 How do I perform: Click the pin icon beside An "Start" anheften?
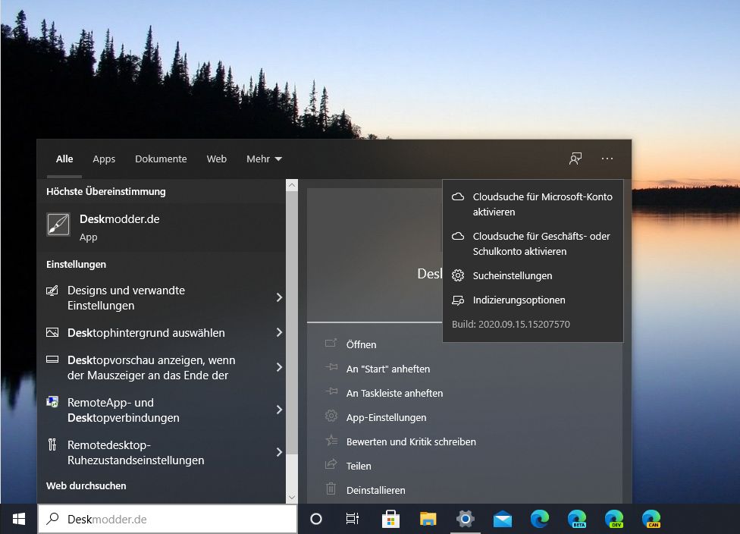pyautogui.click(x=331, y=367)
